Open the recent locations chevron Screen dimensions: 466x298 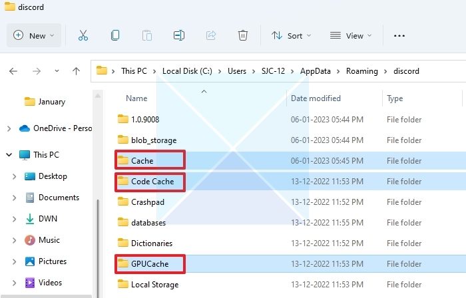(x=57, y=71)
